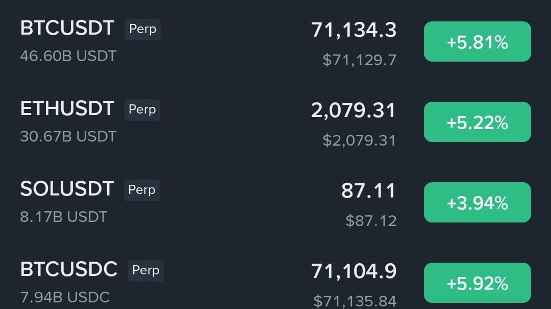Open the BTCUSDT pair name
Screen dimensions: 551x309
click(x=67, y=29)
